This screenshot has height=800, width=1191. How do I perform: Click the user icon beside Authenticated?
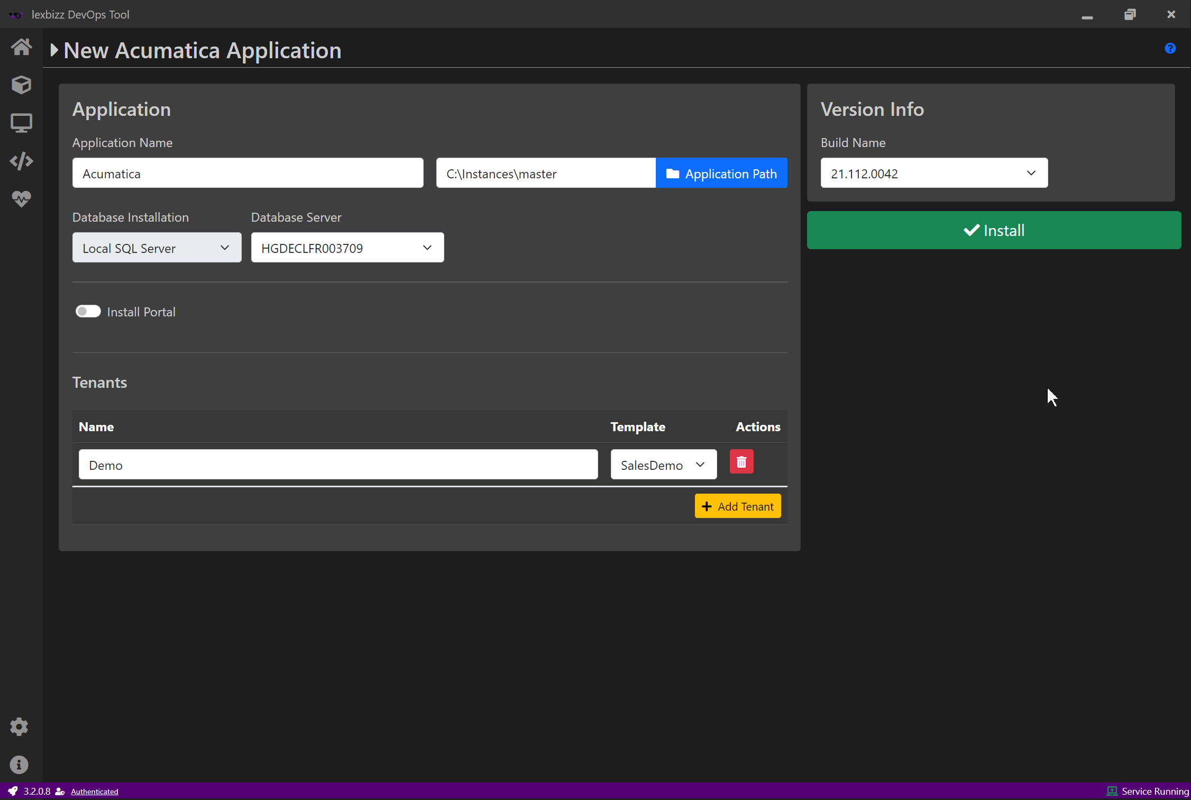60,792
